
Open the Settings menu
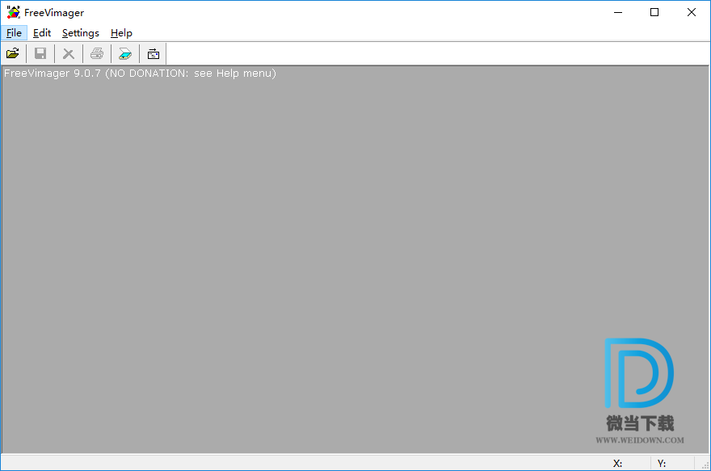pos(80,33)
